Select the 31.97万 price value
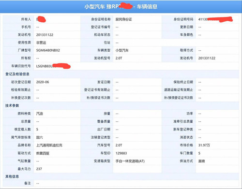 point(204,145)
